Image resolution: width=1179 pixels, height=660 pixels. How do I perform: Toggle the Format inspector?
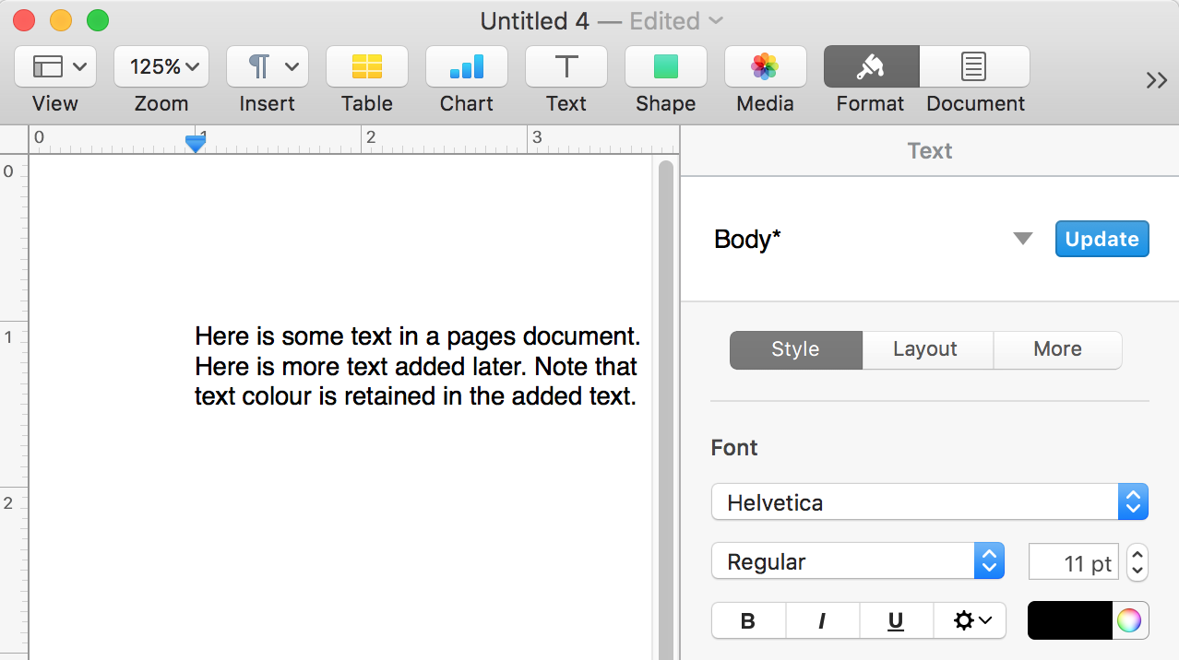coord(871,66)
